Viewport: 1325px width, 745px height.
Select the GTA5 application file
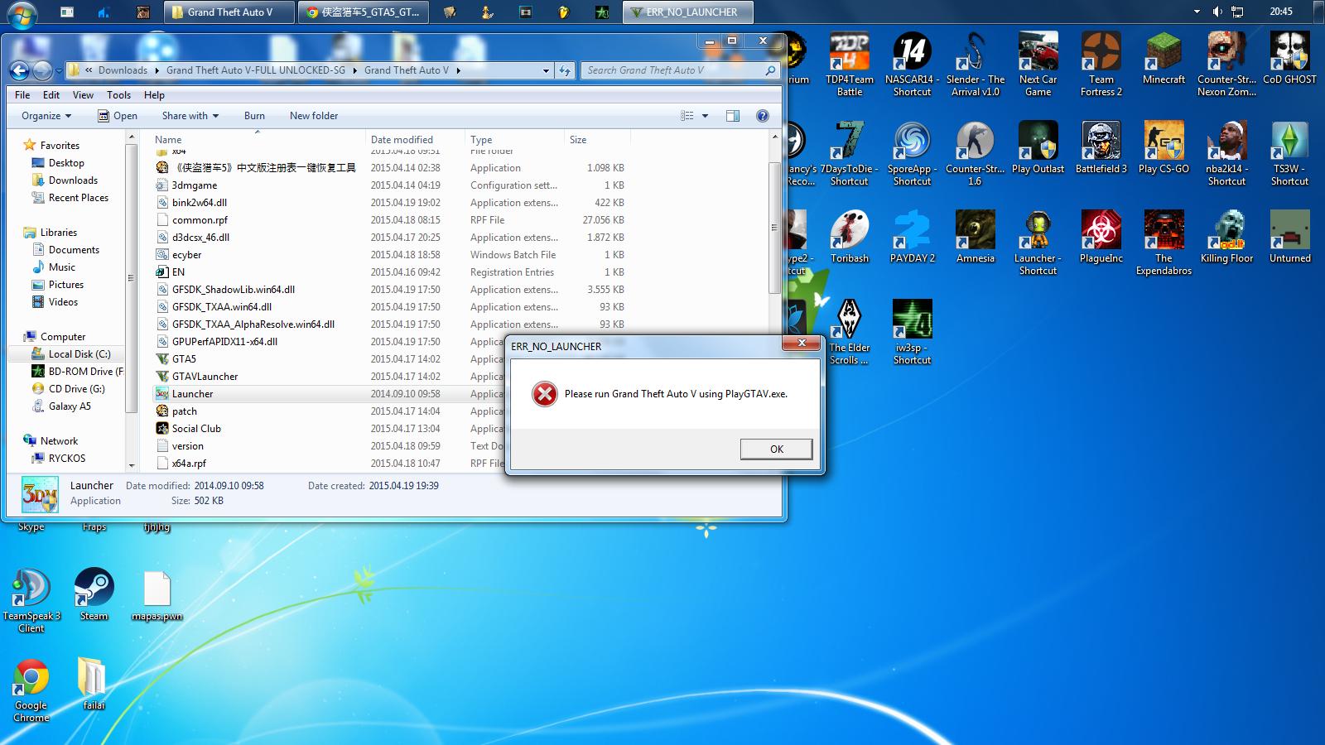(184, 359)
